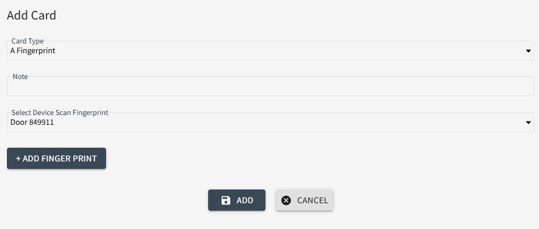Click the plus sign before ADD FINGER PRINT
This screenshot has width=539, height=229.
[x=18, y=159]
